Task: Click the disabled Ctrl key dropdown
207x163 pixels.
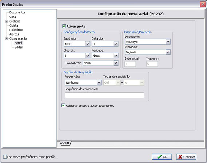Action: pos(112,83)
